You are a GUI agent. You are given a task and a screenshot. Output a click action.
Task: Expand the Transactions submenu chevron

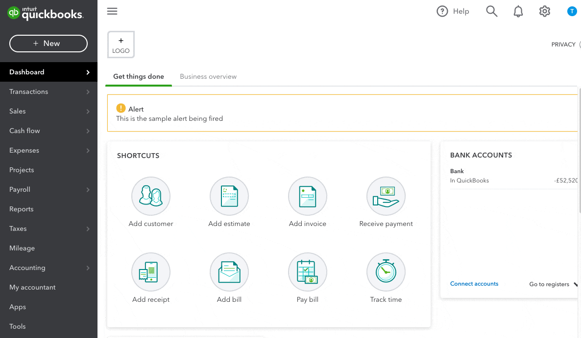(88, 91)
